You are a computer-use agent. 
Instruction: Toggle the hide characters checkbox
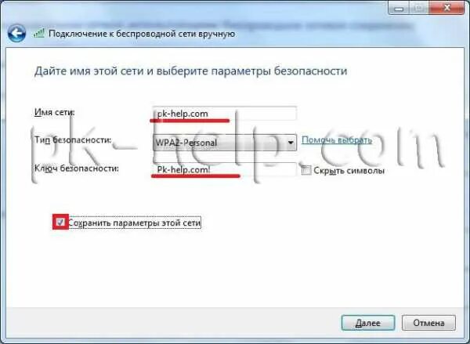pos(306,170)
